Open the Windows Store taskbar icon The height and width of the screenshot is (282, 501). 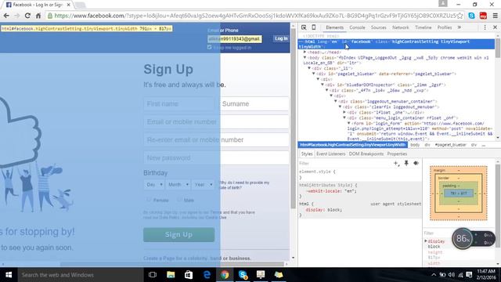189,275
